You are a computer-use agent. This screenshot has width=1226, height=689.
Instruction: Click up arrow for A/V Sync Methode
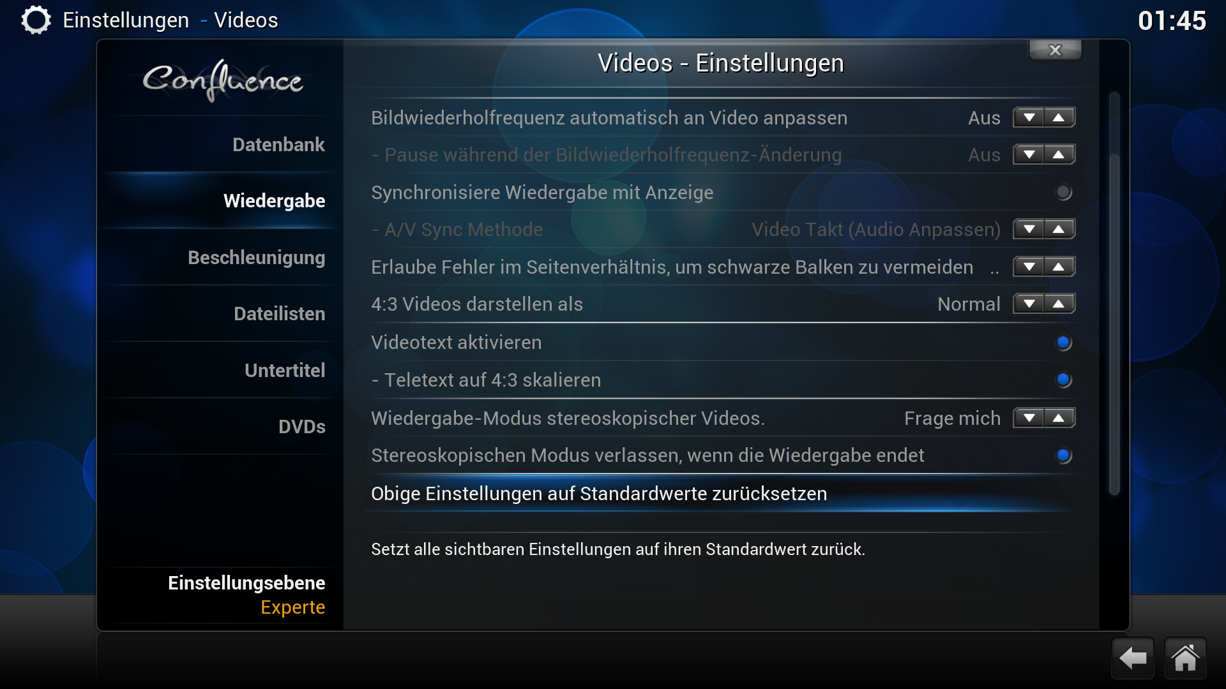point(1059,229)
